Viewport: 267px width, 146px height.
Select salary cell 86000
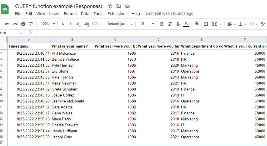tap(245, 77)
